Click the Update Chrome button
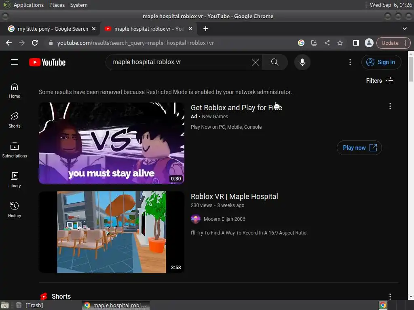 point(393,43)
